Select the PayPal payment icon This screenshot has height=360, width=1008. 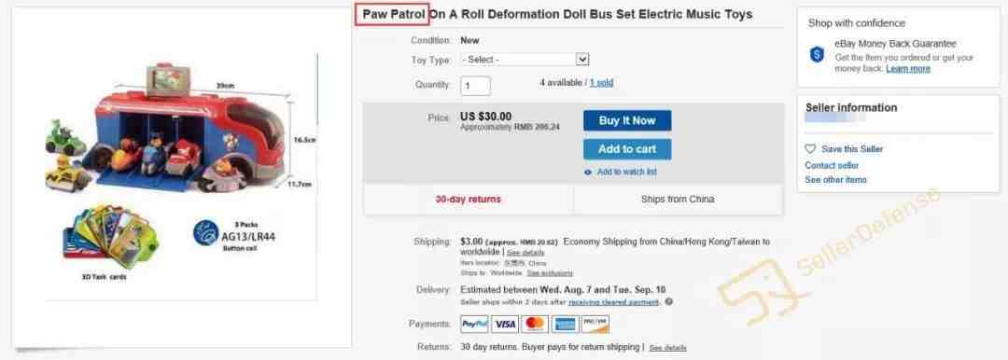tap(474, 324)
